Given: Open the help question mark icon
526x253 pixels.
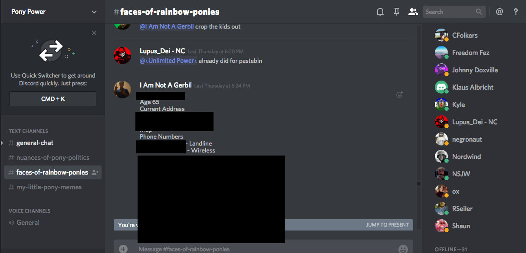Looking at the screenshot, I should click(x=516, y=12).
